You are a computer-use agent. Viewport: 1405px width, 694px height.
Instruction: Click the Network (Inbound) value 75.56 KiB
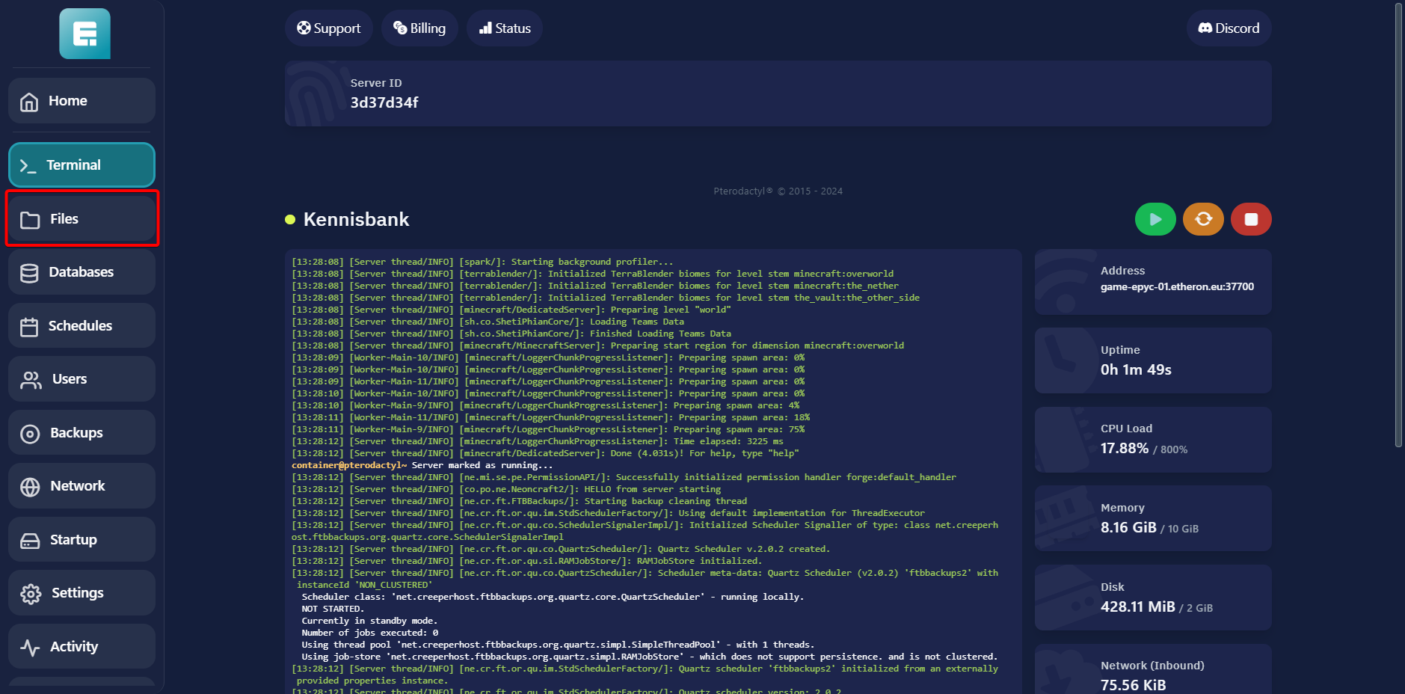[x=1133, y=685]
